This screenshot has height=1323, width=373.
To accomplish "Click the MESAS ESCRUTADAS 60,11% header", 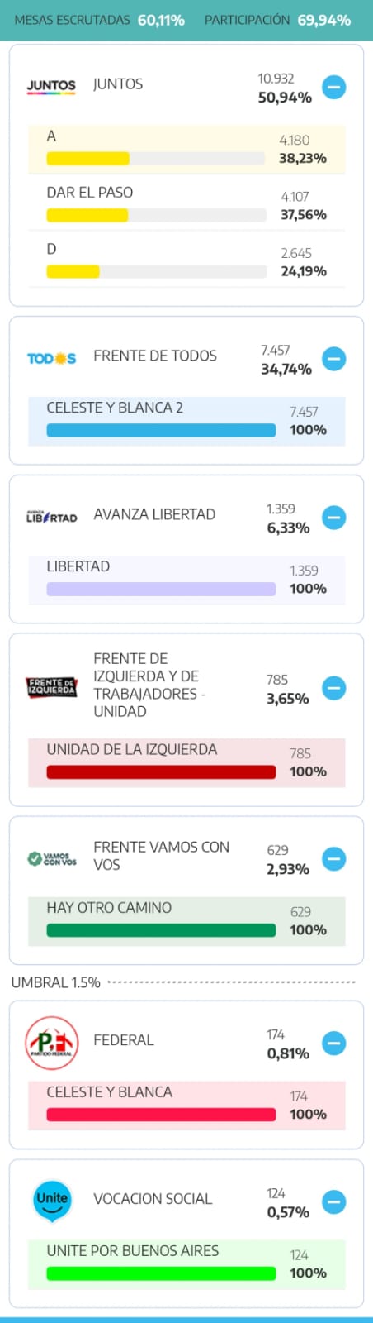I will [x=100, y=20].
